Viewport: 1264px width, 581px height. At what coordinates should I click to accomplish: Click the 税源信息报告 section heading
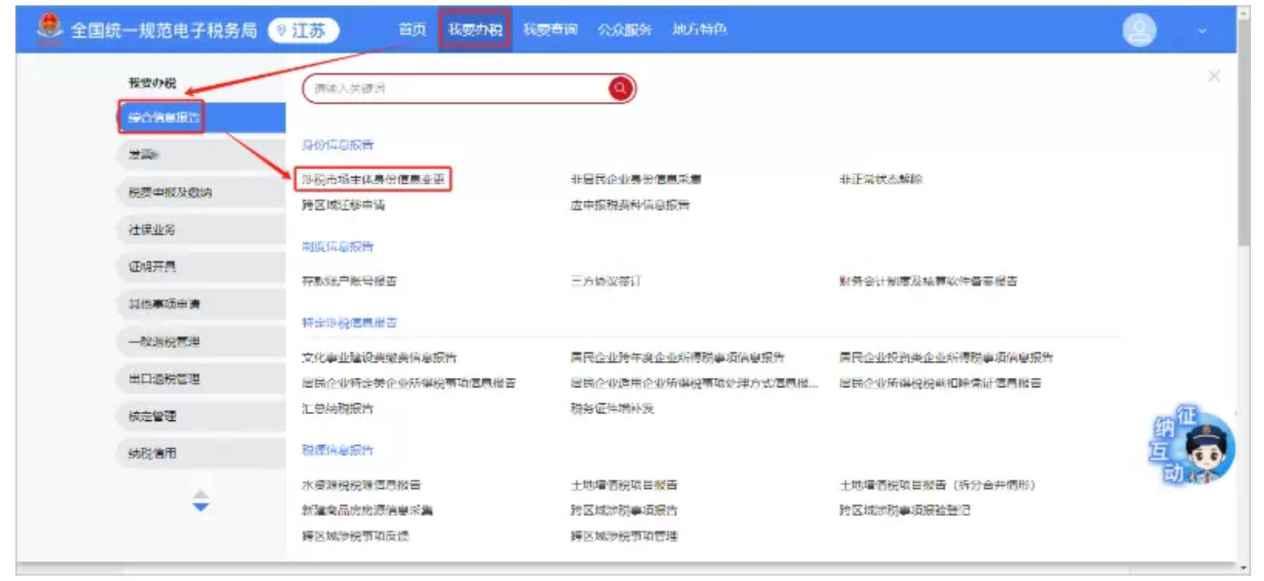tap(337, 450)
